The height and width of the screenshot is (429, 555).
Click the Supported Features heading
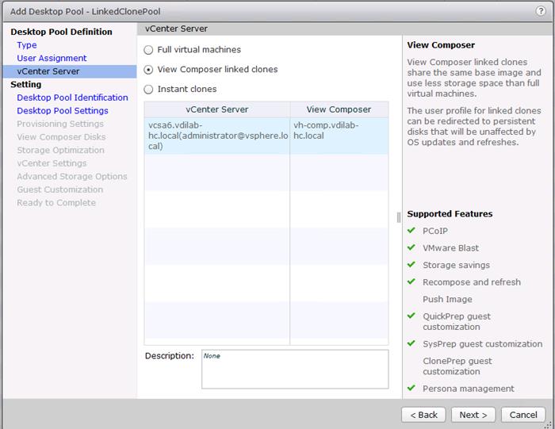coord(450,214)
